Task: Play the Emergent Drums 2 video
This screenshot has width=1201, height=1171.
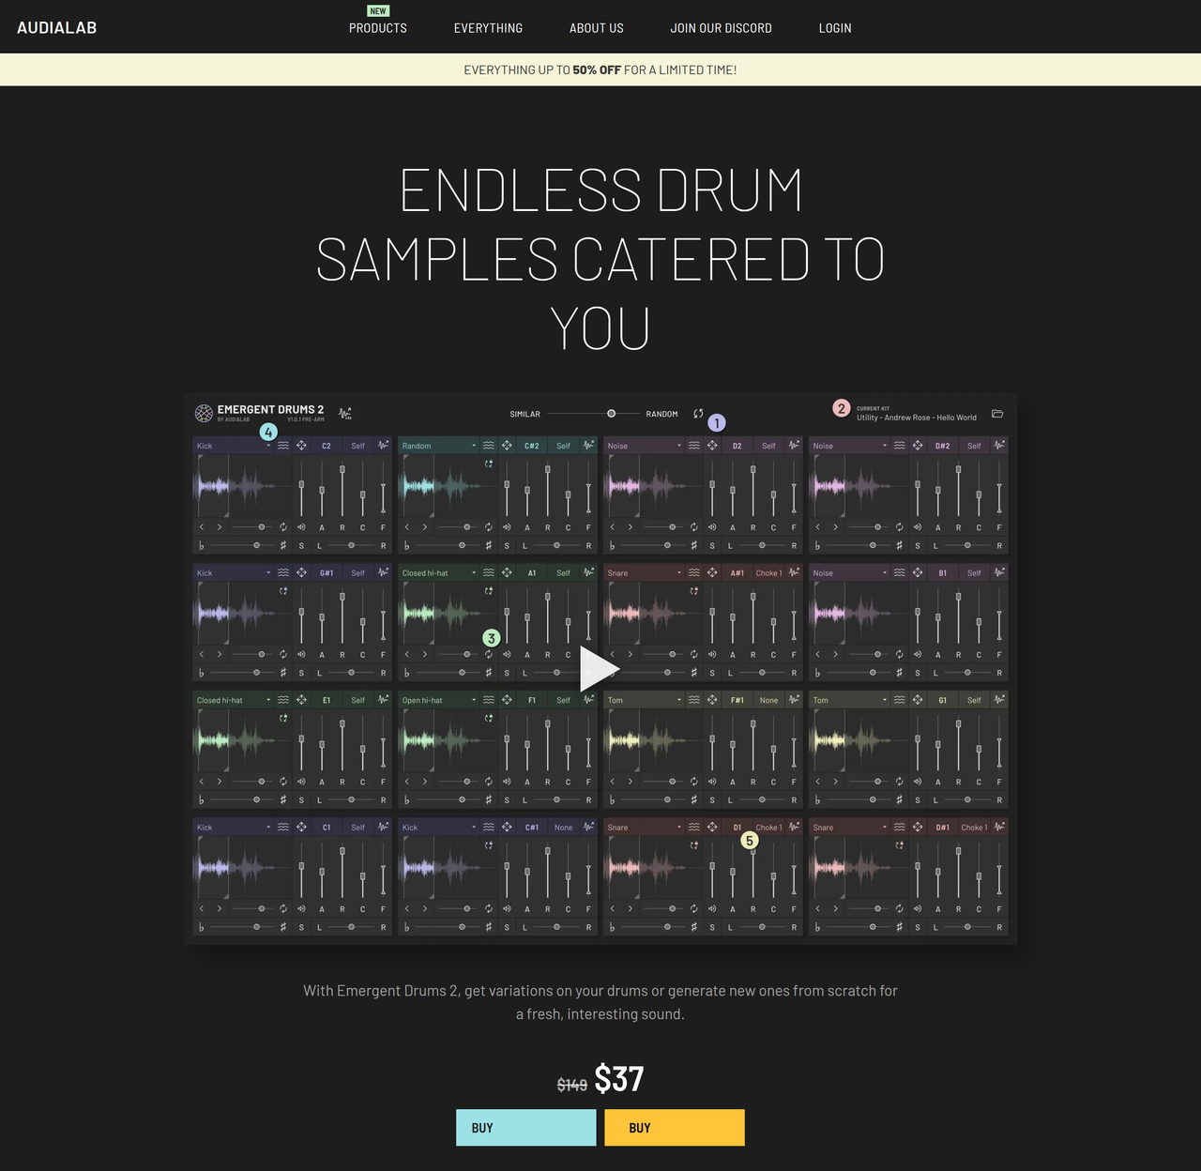Action: coord(600,668)
